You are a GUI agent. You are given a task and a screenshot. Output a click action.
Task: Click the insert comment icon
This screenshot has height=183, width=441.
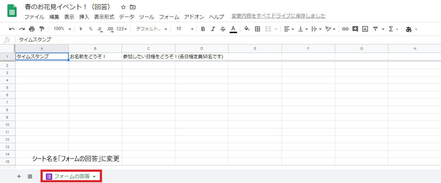pos(355,29)
